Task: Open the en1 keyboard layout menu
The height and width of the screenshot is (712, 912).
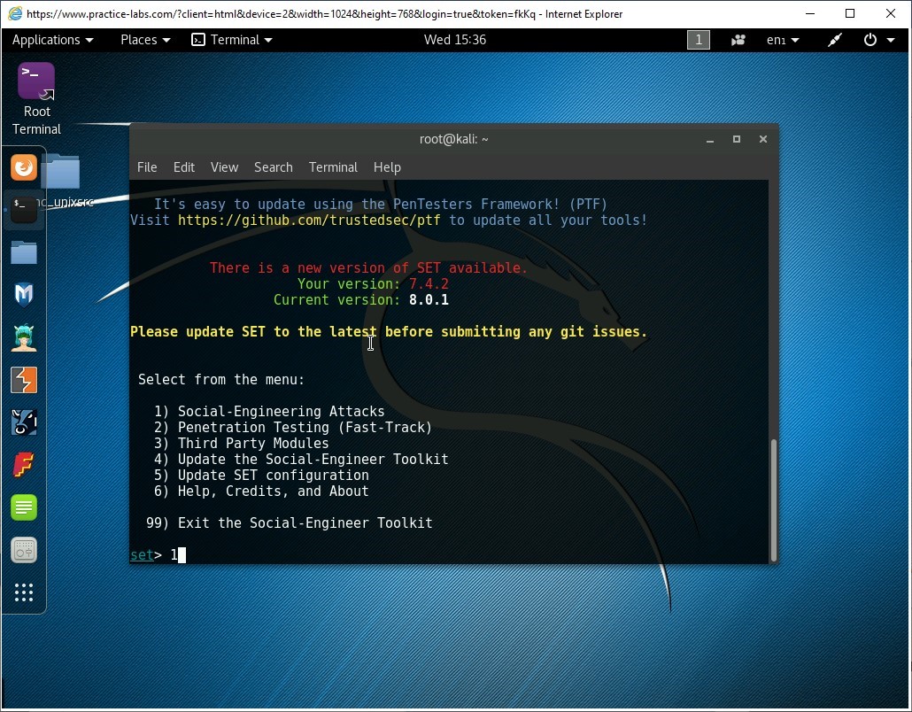Action: point(783,40)
